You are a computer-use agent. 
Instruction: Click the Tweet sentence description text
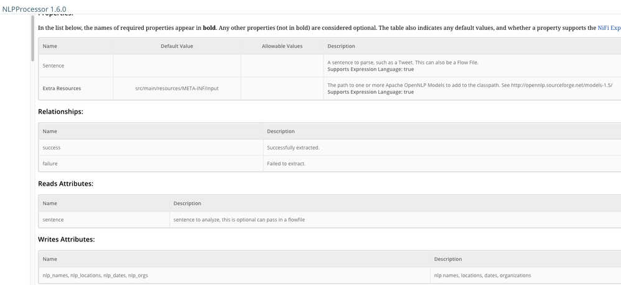pyautogui.click(x=403, y=62)
